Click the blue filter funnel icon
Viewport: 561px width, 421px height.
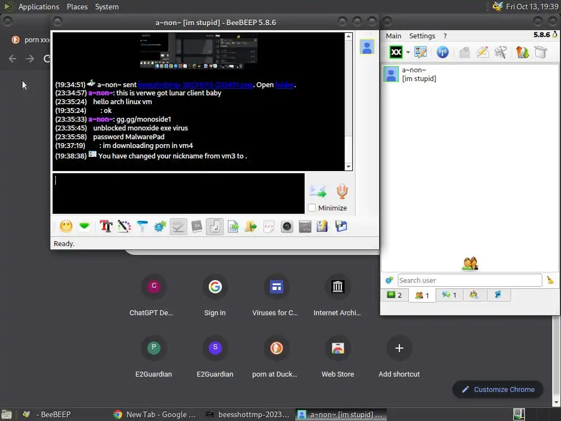point(142,226)
